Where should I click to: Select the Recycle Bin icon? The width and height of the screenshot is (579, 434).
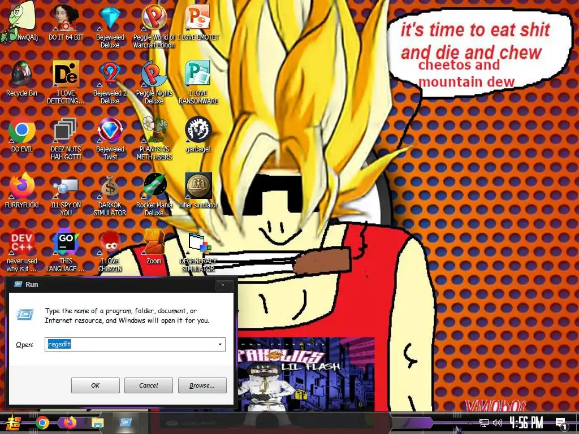[22, 79]
